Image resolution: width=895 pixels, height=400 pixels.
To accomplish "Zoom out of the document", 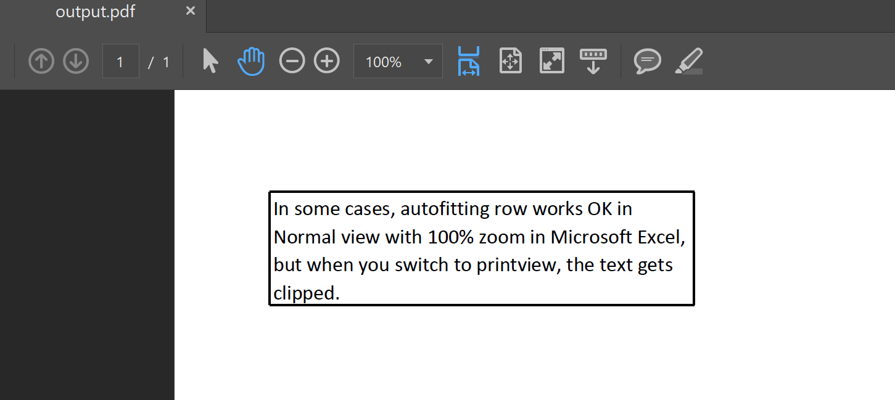I will pyautogui.click(x=292, y=60).
